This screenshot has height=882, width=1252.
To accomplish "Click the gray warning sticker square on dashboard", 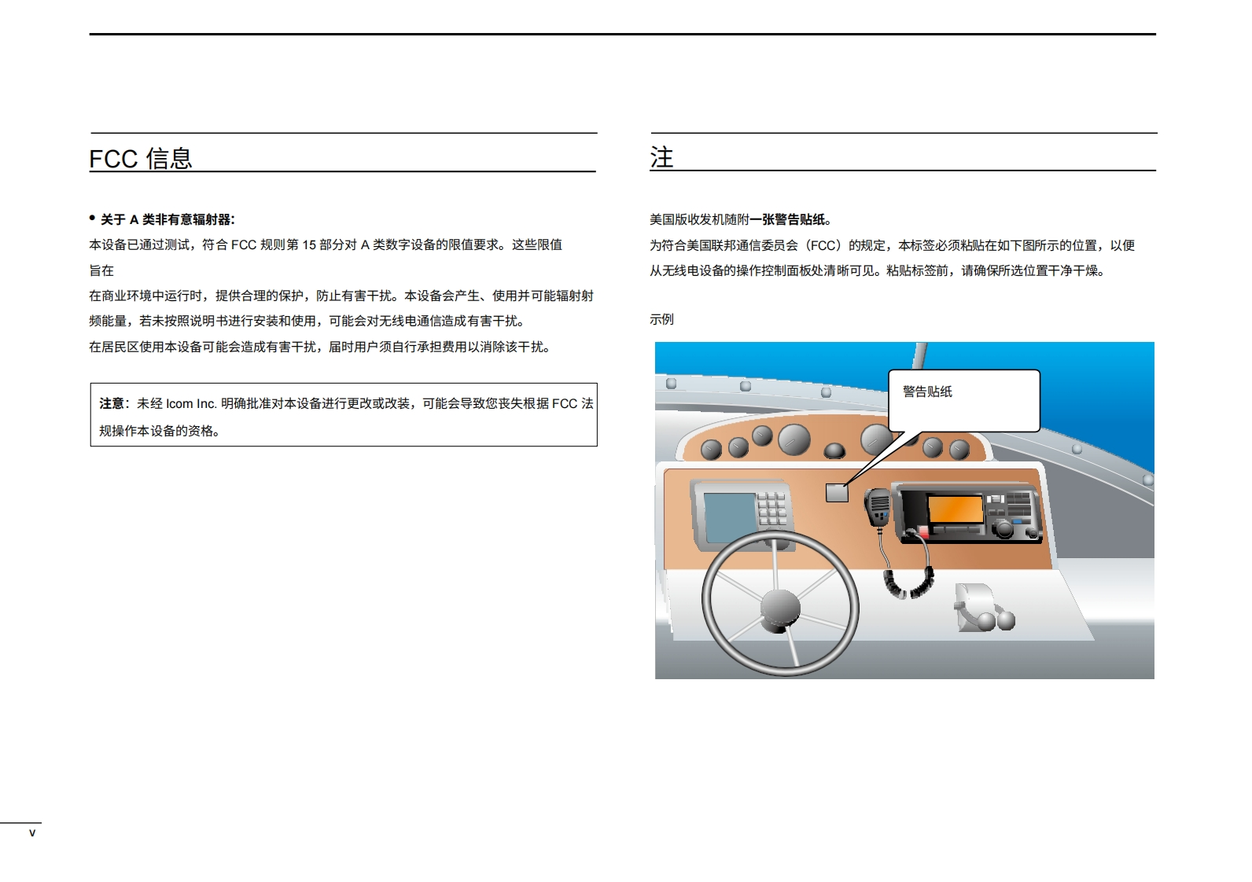I will coord(837,493).
